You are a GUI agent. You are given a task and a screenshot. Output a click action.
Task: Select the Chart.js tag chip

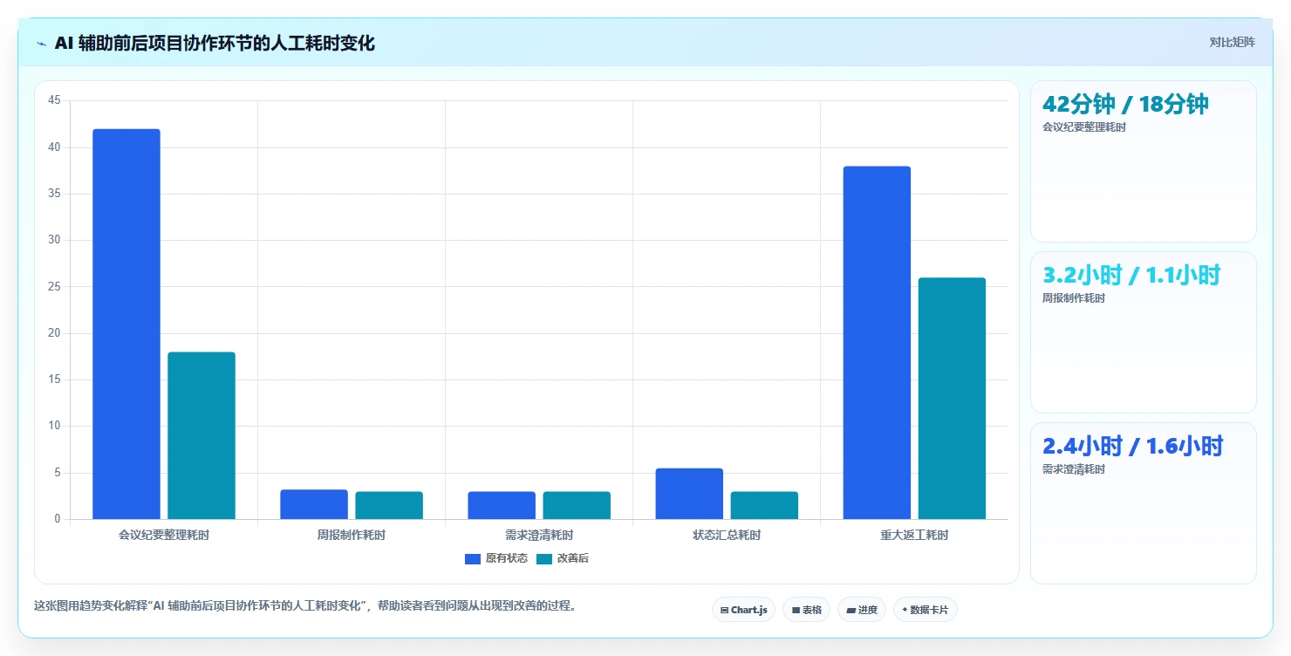click(x=743, y=610)
